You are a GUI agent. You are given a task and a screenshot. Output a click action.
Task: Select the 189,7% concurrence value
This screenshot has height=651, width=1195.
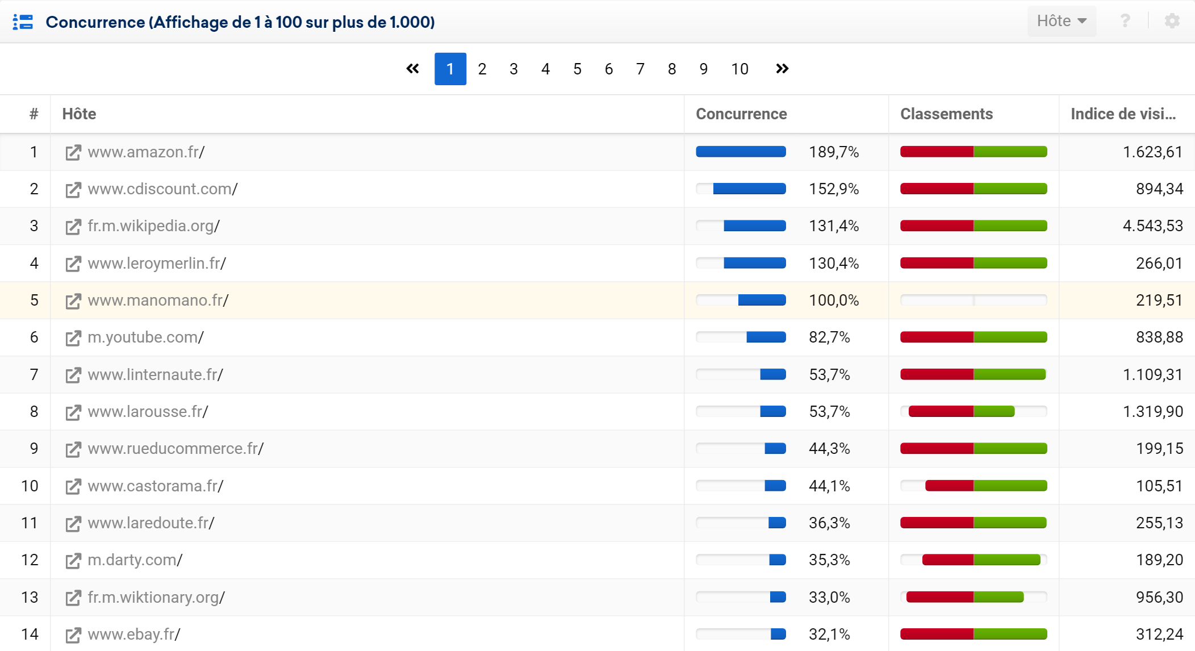(x=834, y=152)
